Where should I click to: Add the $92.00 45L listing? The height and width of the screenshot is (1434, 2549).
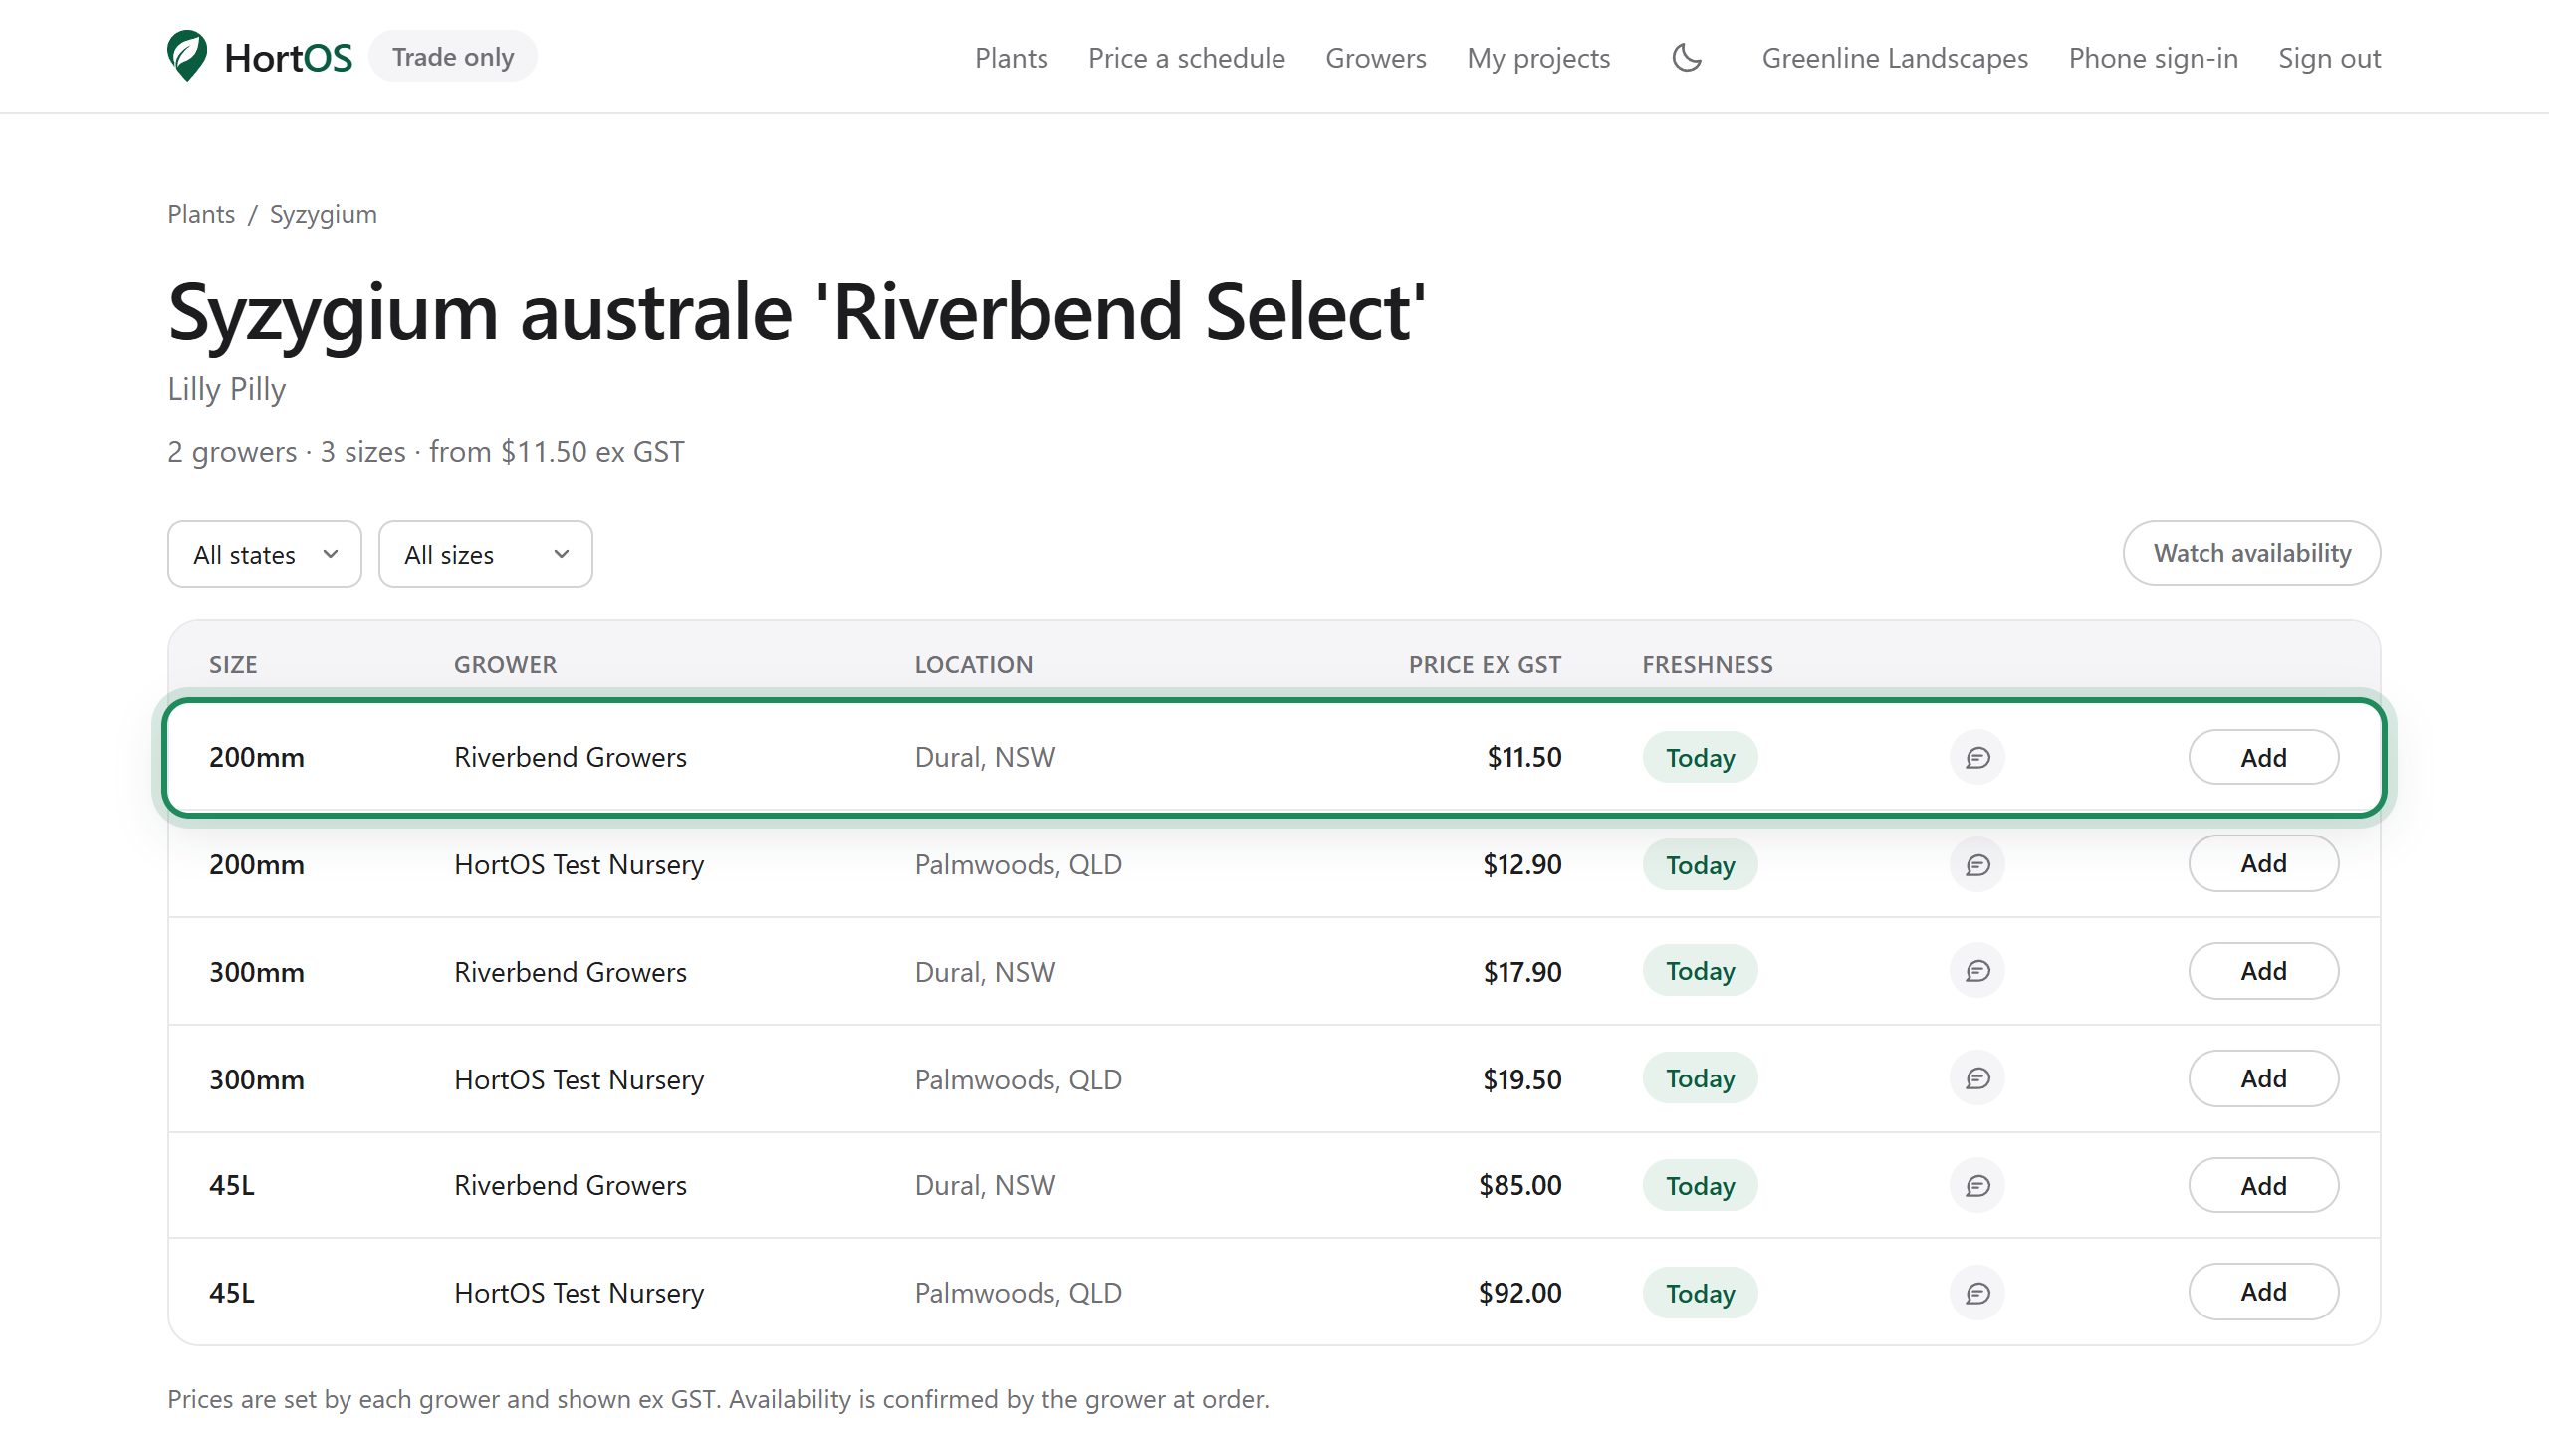coord(2263,1292)
